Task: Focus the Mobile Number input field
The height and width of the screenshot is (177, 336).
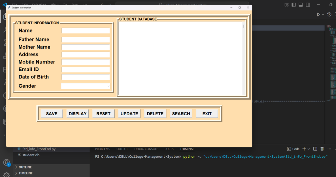Action: [x=86, y=62]
